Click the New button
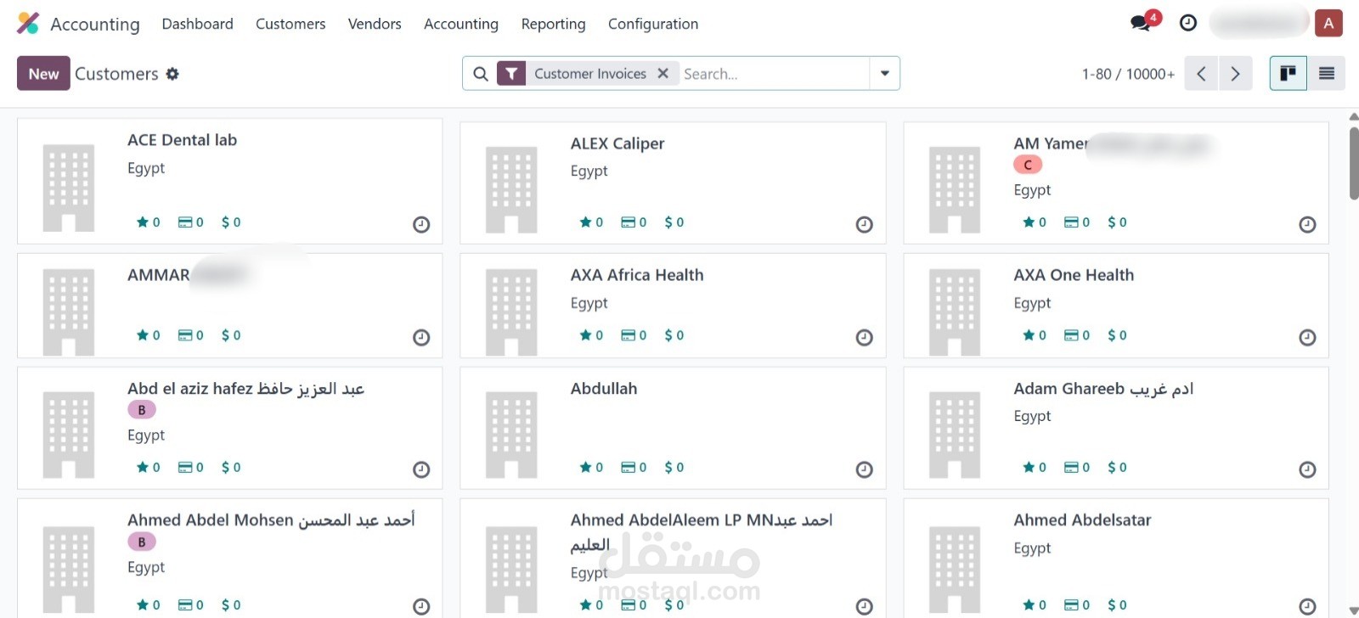The image size is (1359, 618). pos(43,74)
